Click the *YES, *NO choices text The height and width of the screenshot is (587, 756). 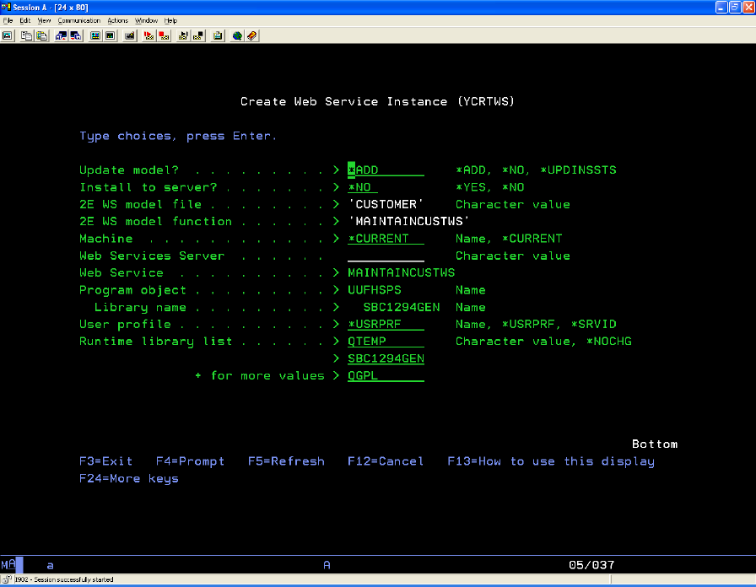pos(490,187)
